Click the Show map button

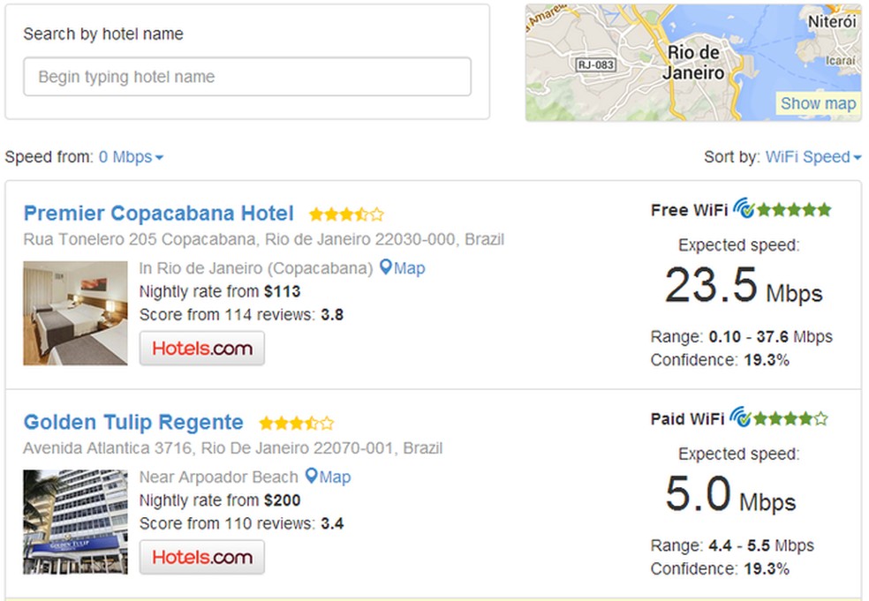pos(818,103)
